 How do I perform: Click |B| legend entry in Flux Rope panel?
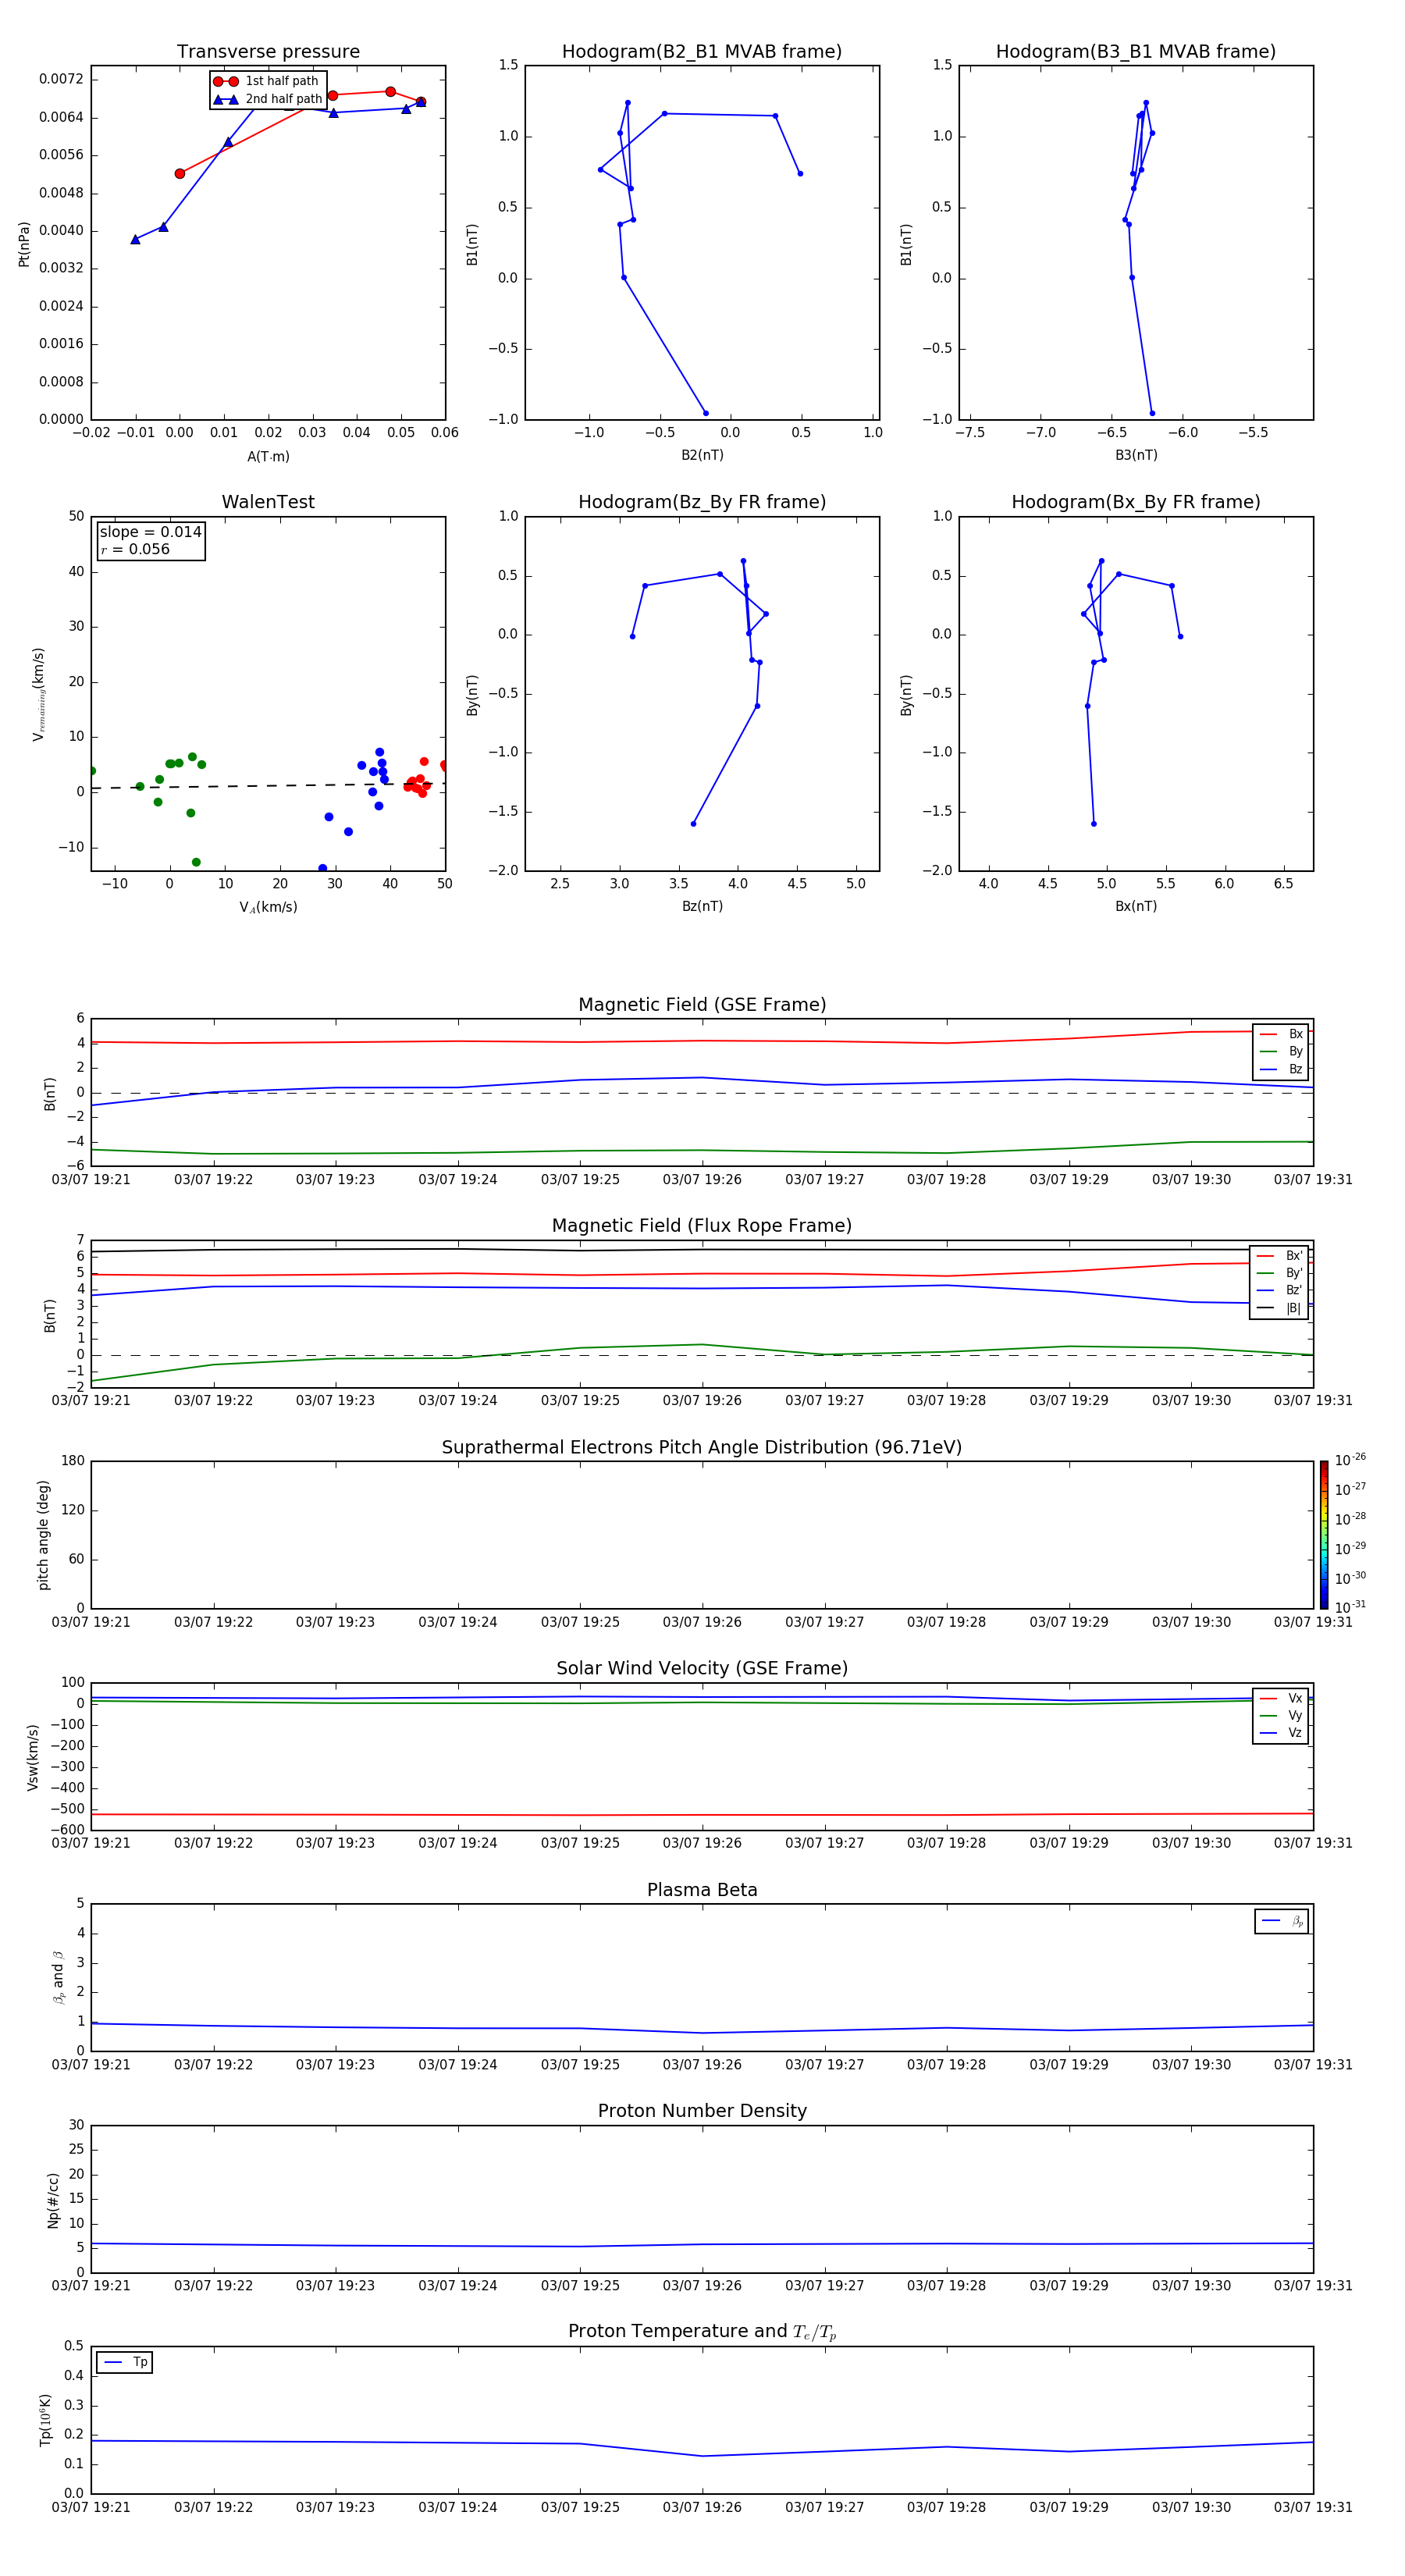pos(1279,1308)
